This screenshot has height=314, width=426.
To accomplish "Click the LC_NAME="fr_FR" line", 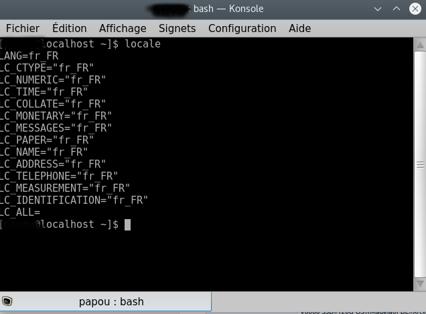I will click(44, 152).
